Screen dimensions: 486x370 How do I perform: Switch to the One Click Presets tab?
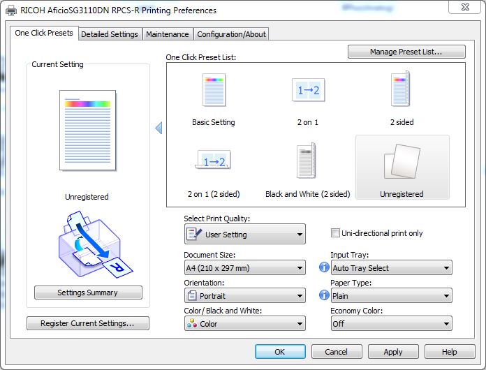(x=44, y=33)
